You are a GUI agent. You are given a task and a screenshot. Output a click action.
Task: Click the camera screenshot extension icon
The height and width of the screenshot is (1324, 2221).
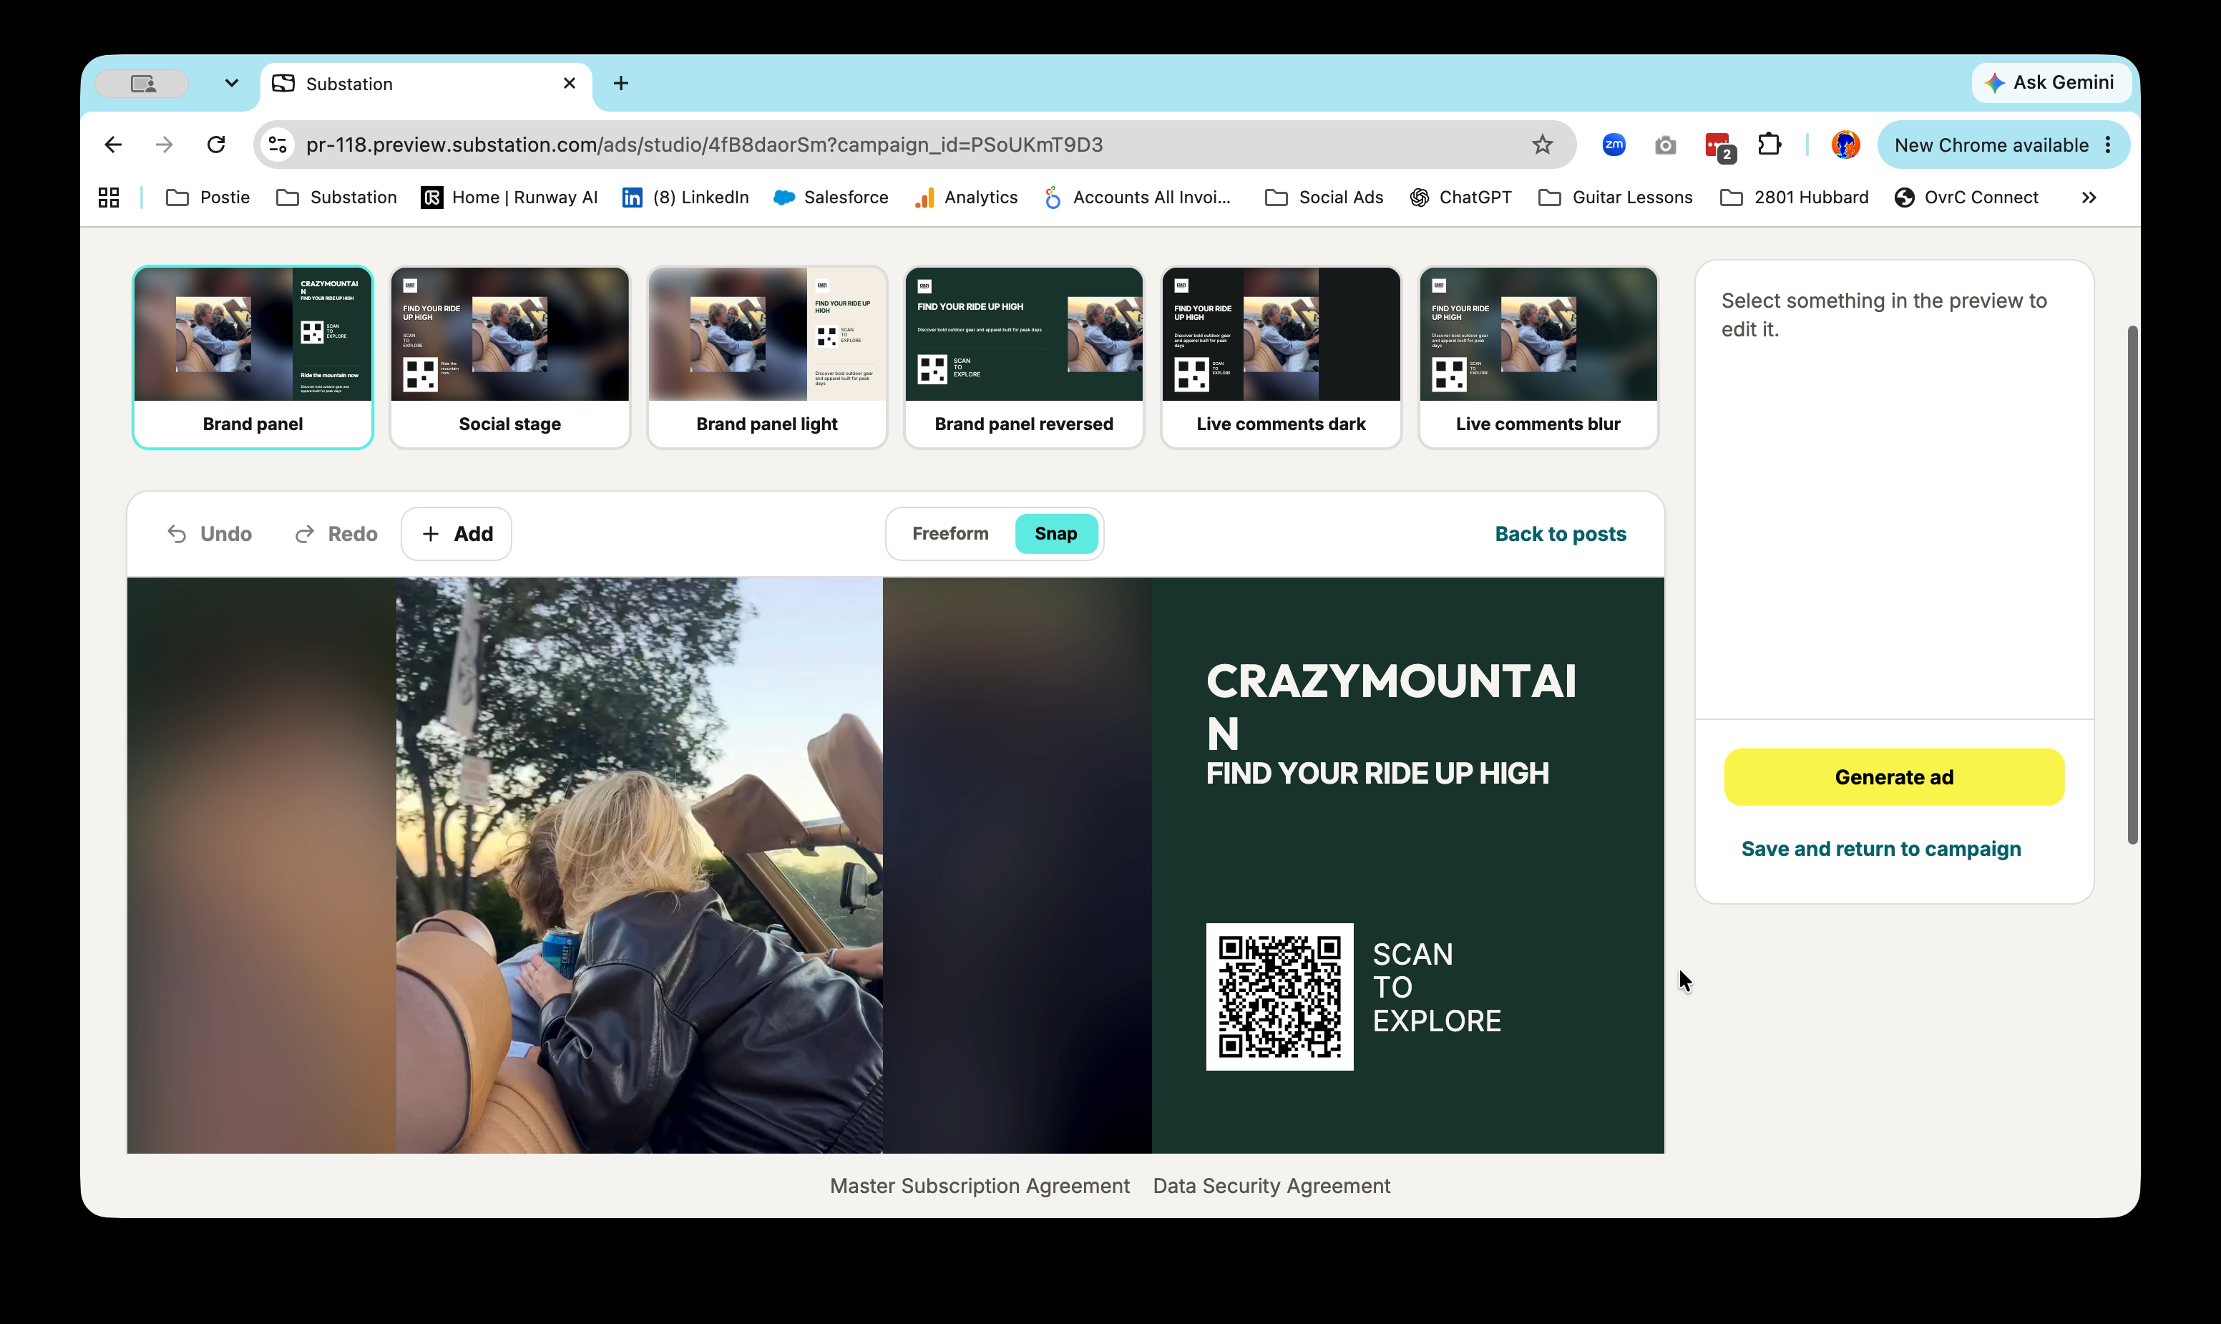tap(1664, 145)
